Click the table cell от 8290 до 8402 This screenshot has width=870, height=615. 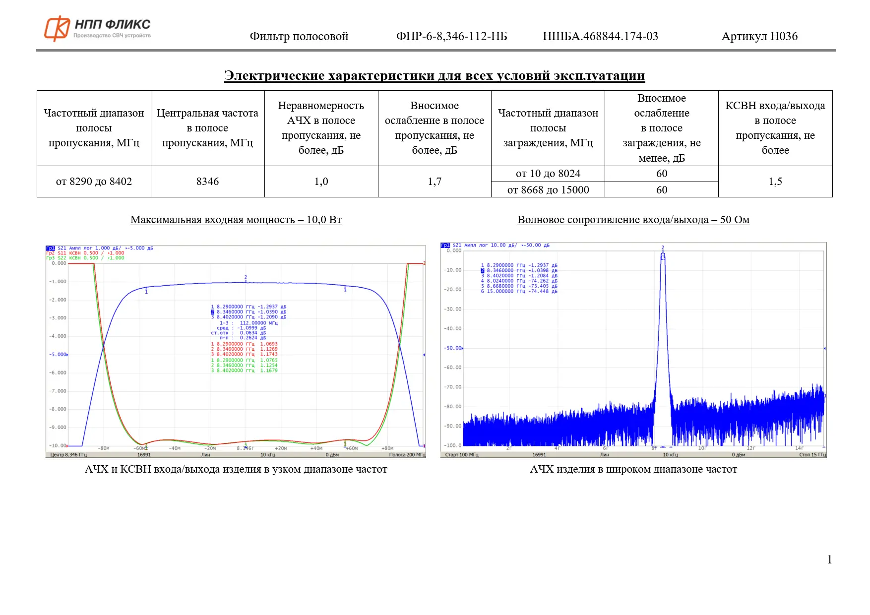click(94, 182)
